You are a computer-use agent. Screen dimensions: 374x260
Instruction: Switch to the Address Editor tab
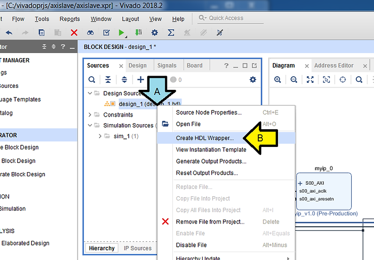[334, 66]
